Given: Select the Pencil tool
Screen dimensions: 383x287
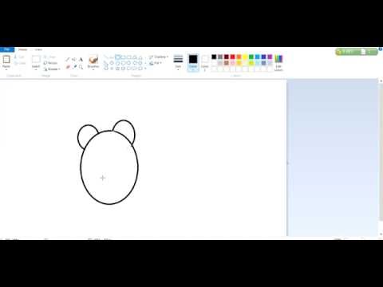Looking at the screenshot, I should [68, 60].
